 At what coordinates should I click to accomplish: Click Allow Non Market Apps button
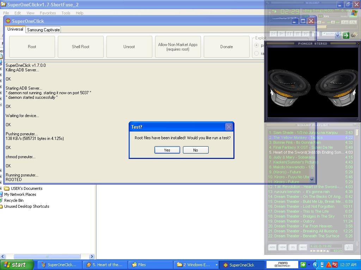[178, 47]
